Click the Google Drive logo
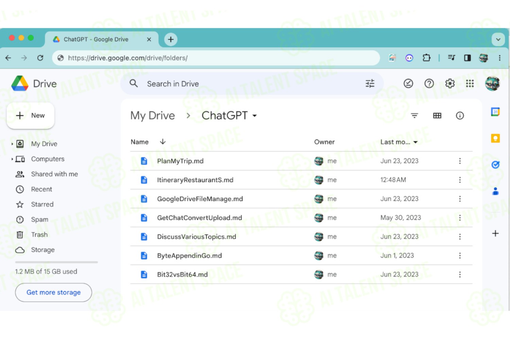The height and width of the screenshot is (340, 510). 20,83
